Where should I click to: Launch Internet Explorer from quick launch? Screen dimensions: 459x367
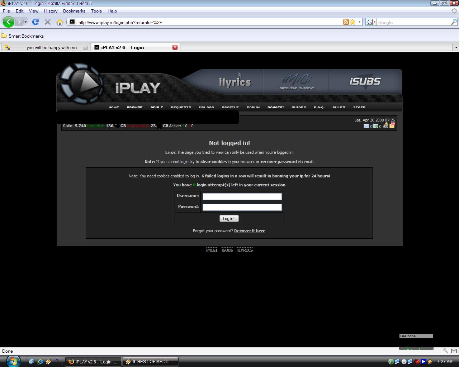pyautogui.click(x=40, y=362)
